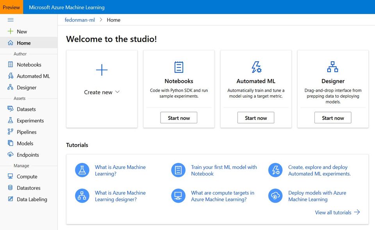Open Designer from the sidebar
Image resolution: width=375 pixels, height=230 pixels.
pos(29,87)
